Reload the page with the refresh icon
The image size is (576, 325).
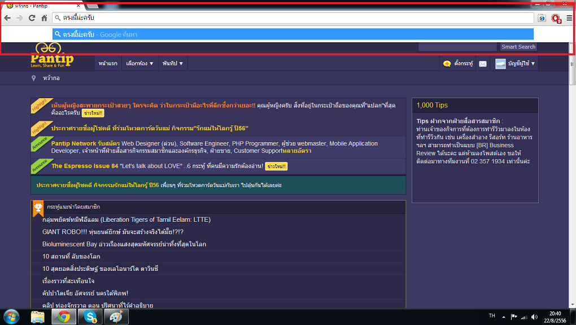[32, 18]
